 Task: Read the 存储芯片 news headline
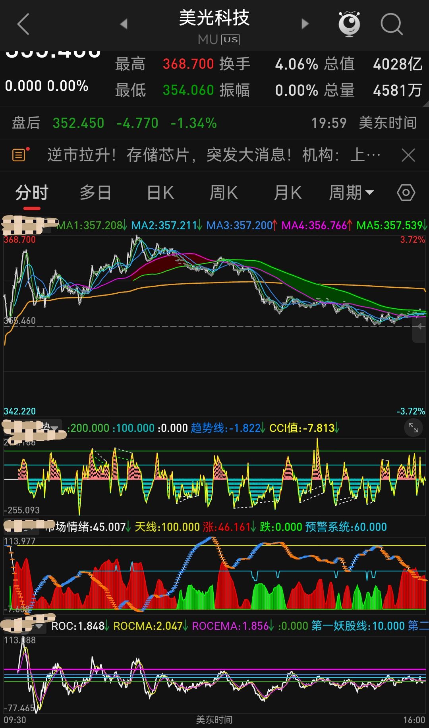[x=214, y=155]
